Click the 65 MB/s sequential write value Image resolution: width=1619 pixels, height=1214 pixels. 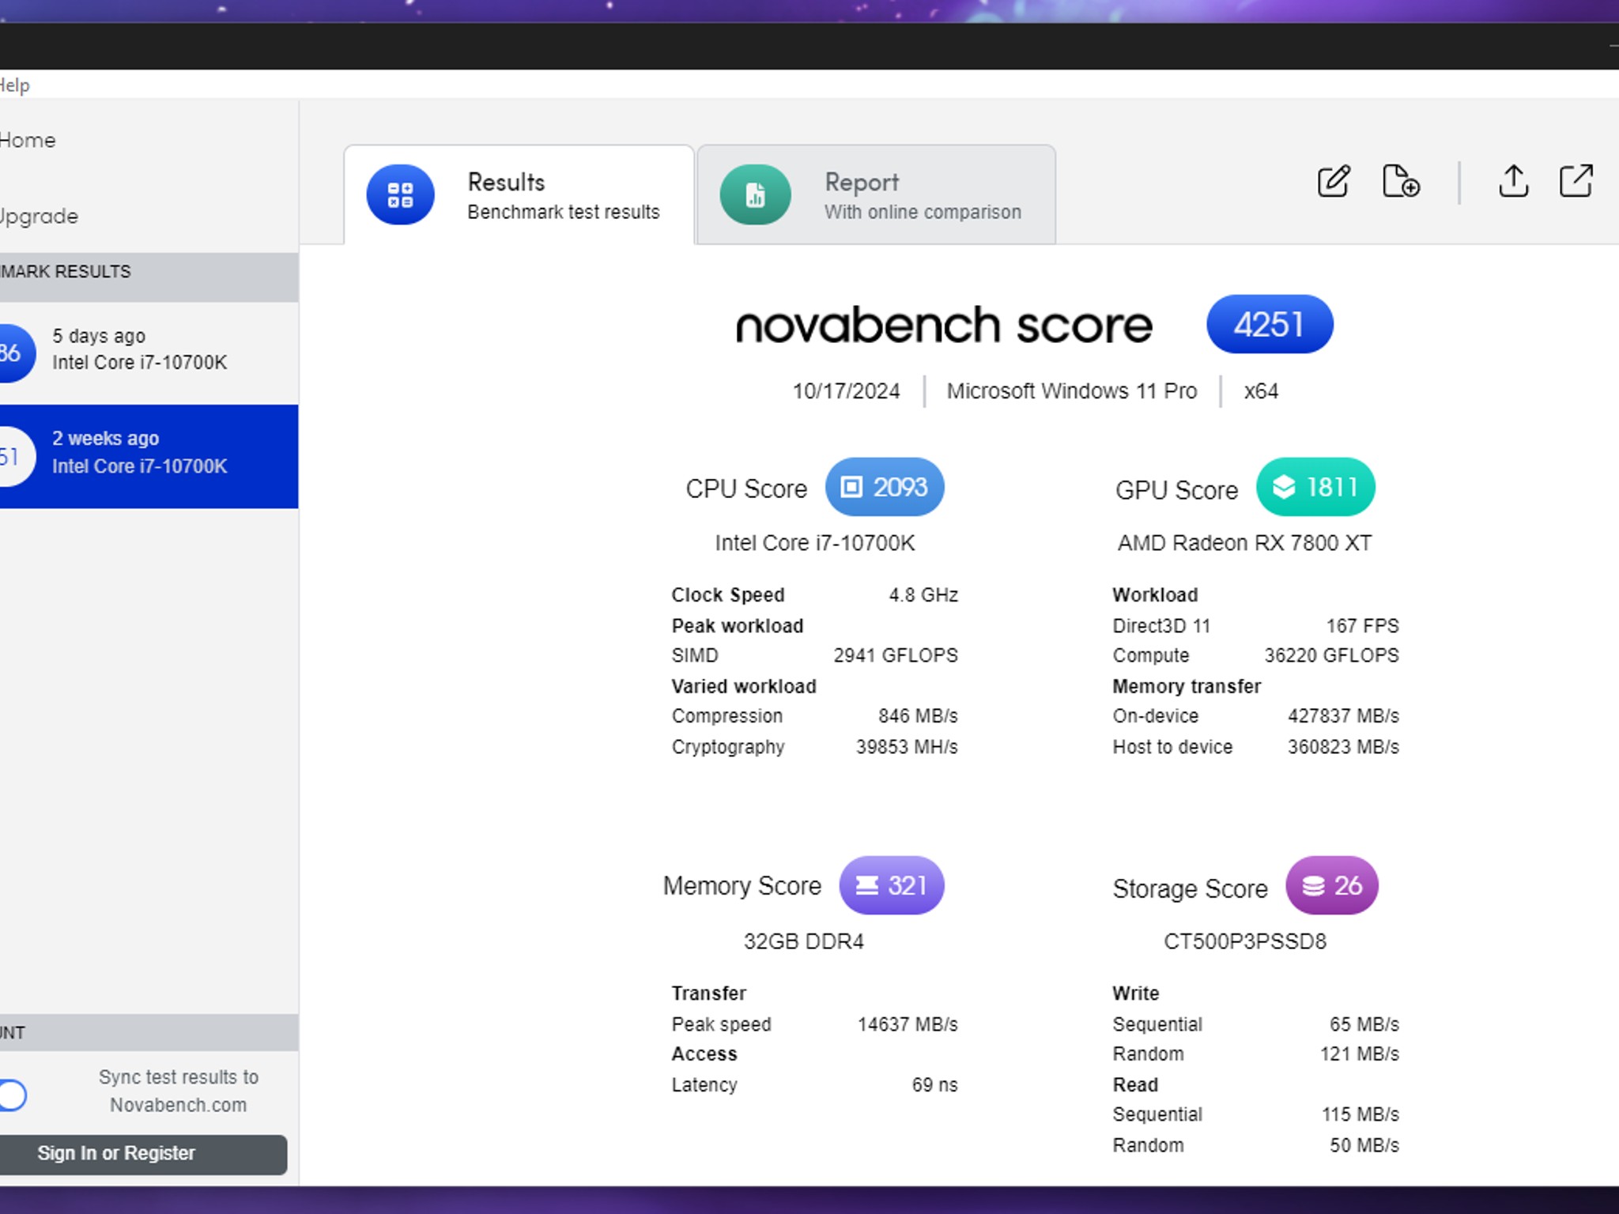1364,1024
